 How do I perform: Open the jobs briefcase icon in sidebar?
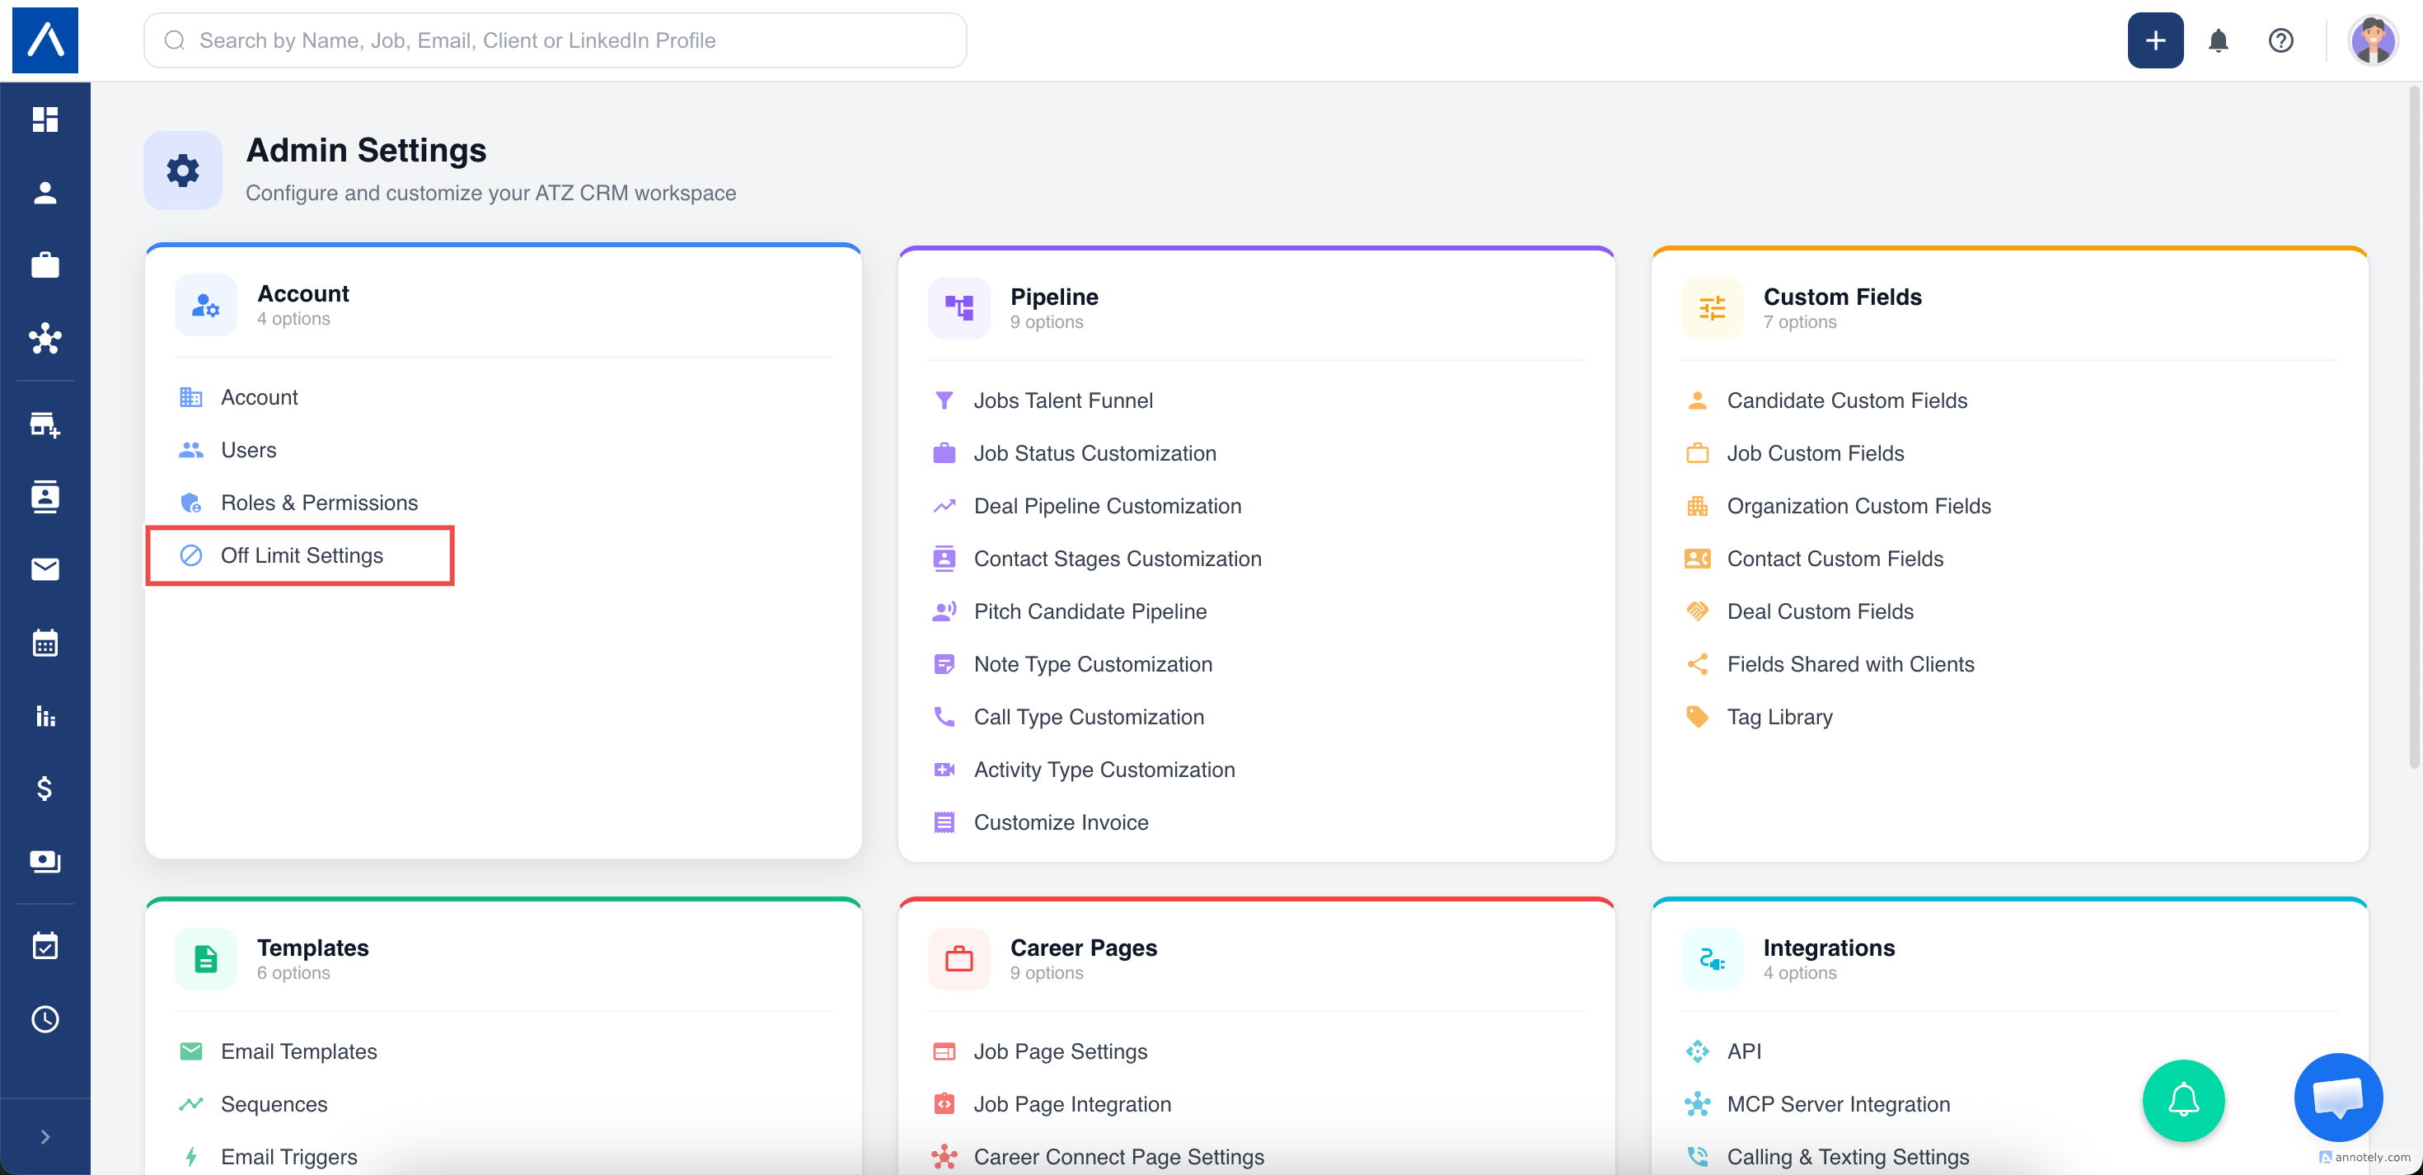tap(45, 265)
